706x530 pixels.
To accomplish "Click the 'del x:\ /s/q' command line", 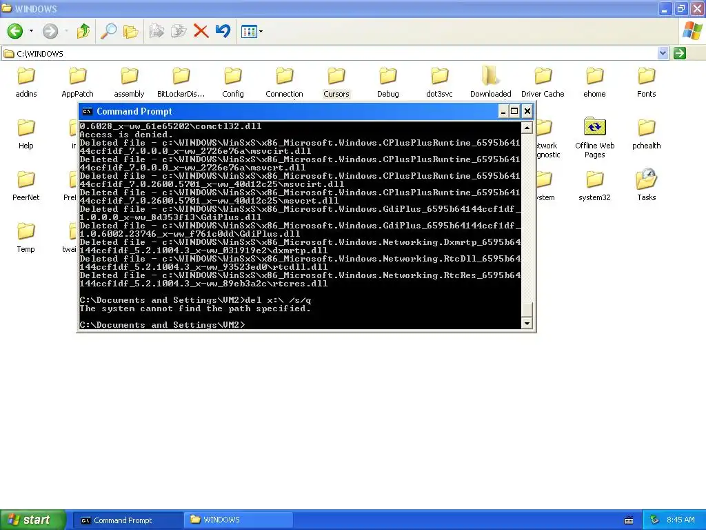I will pyautogui.click(x=279, y=300).
